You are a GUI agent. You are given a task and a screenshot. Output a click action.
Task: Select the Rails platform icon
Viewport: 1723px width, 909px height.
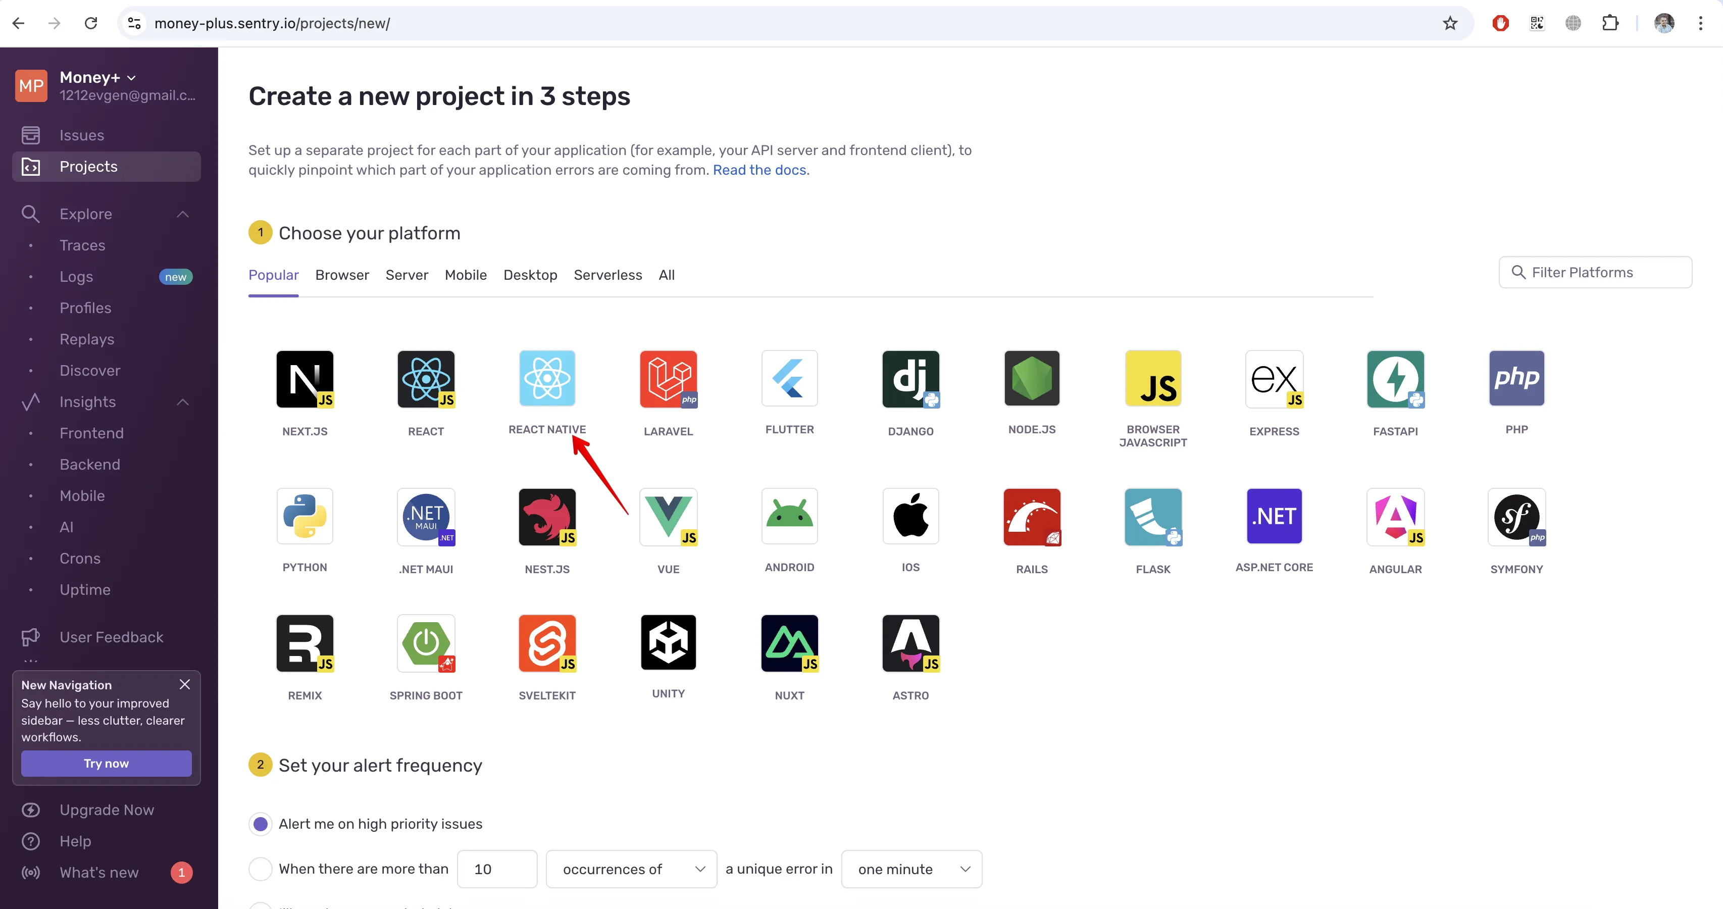1032,517
